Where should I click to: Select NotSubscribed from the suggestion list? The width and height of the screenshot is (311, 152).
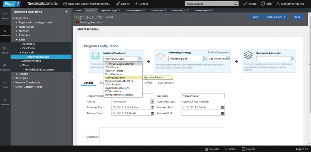[x=123, y=84]
